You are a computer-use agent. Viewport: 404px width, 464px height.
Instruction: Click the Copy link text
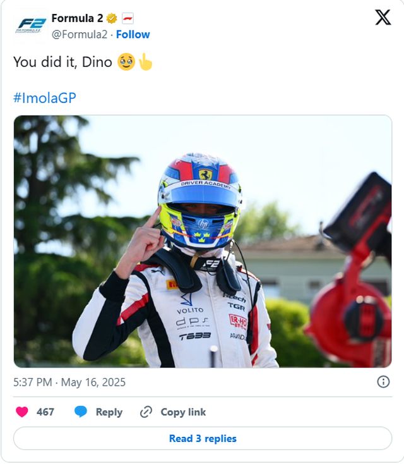click(183, 412)
